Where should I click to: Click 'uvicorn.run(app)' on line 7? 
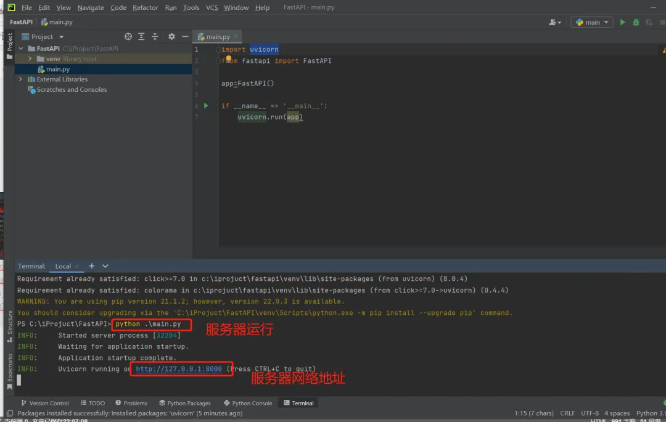coord(270,117)
